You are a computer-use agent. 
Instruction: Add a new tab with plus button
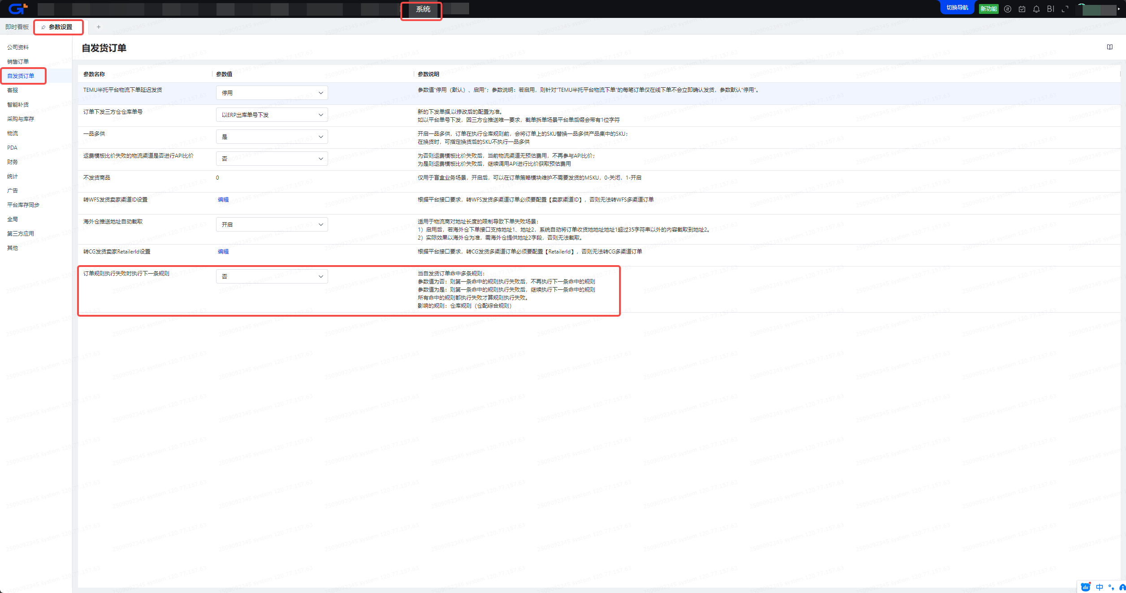[x=99, y=27]
